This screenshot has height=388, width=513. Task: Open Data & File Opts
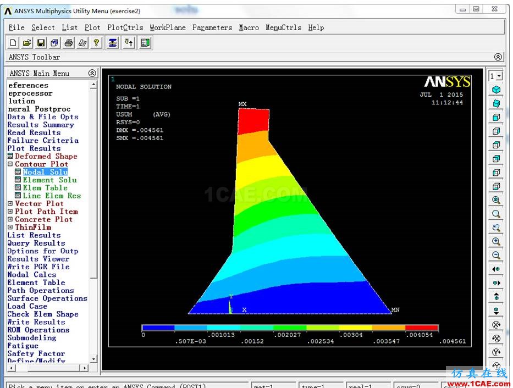click(43, 117)
